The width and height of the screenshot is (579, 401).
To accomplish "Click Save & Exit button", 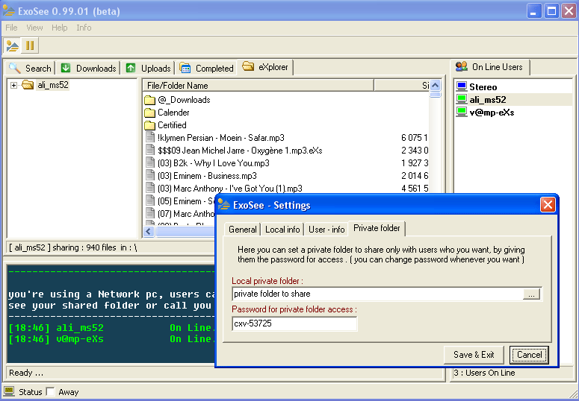I will click(474, 355).
